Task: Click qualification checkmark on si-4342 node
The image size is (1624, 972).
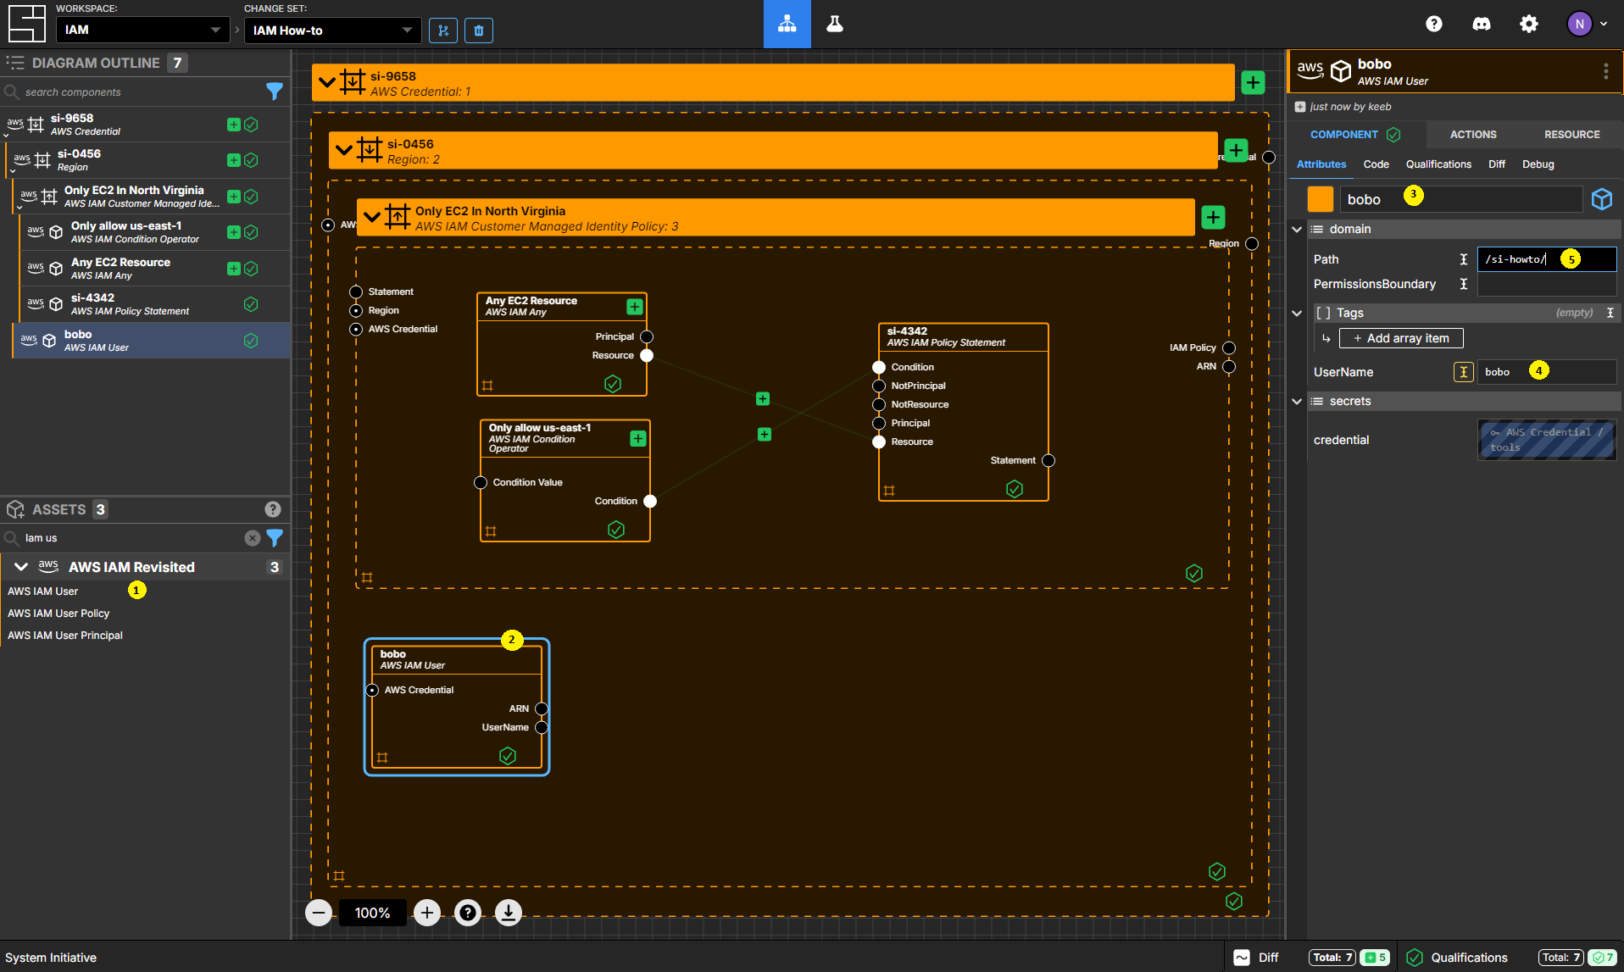Action: (1015, 489)
